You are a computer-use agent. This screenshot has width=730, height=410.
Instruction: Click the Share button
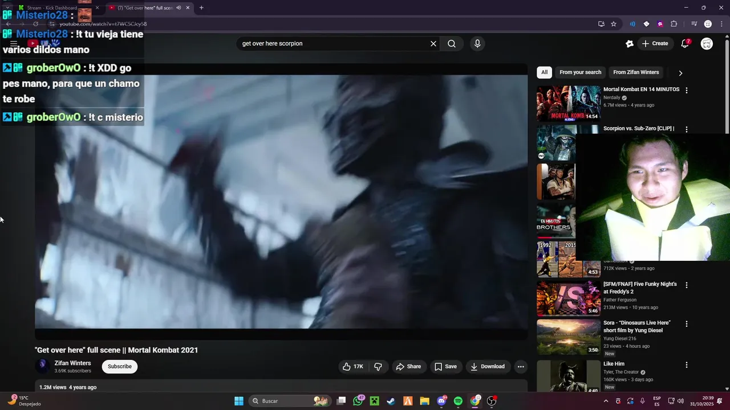408,367
